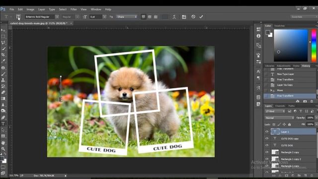
Task: Select the Eyedropper tool
Action: click(x=3, y=61)
